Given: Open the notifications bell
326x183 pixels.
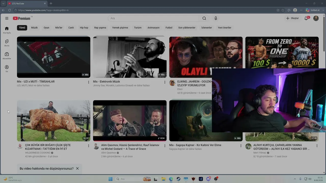Looking at the screenshot, I should point(306,18).
